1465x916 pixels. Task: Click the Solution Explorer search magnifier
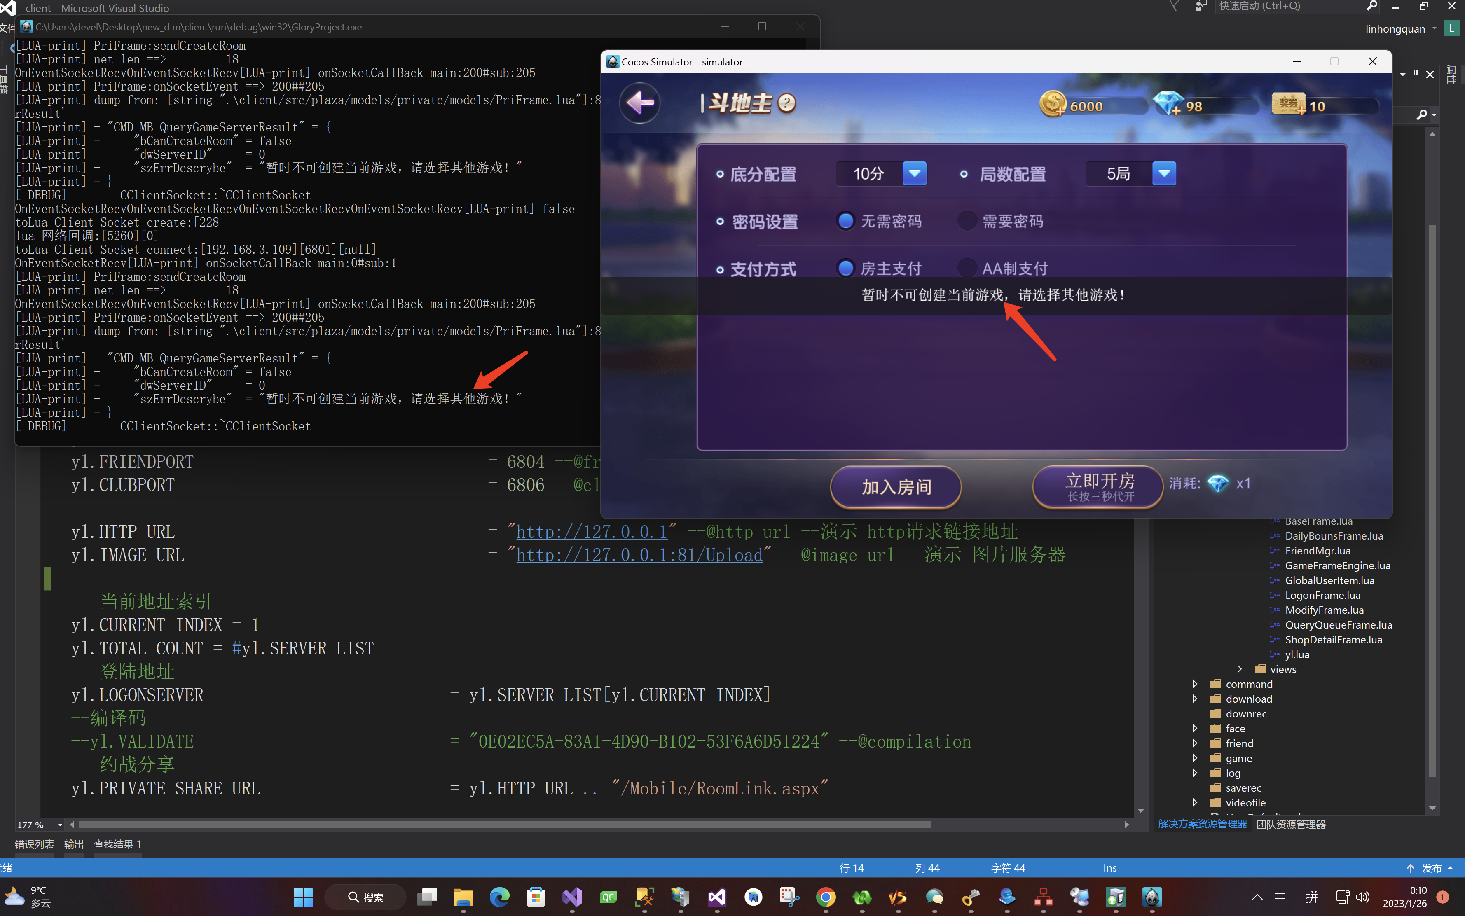pyautogui.click(x=1421, y=114)
